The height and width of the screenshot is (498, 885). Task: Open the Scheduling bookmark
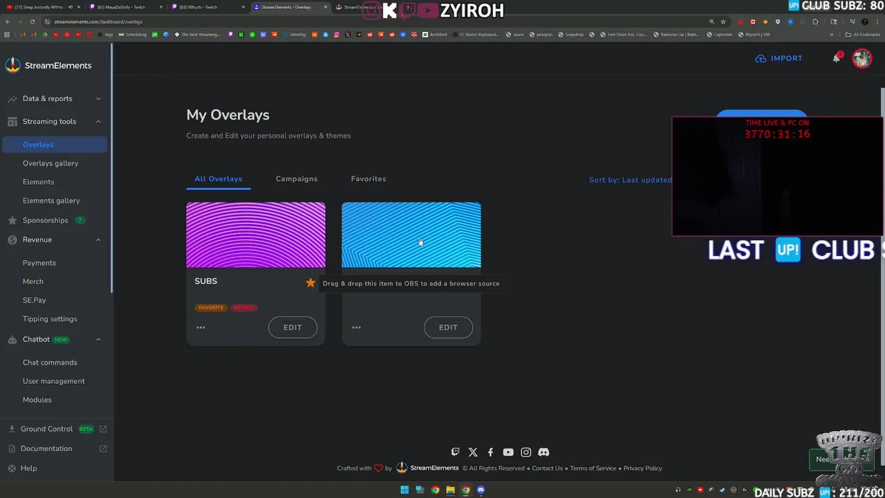pos(132,35)
